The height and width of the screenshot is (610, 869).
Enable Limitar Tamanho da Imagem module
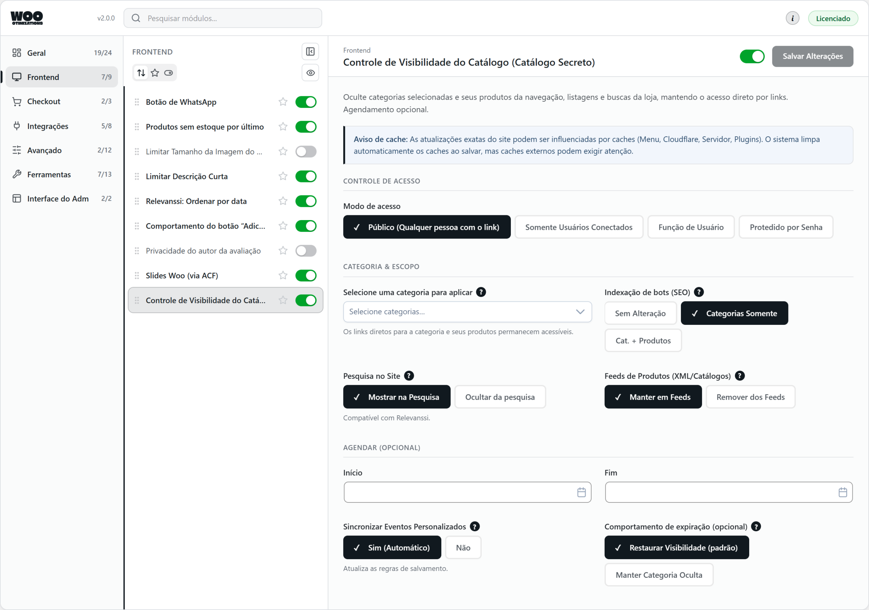coord(306,152)
